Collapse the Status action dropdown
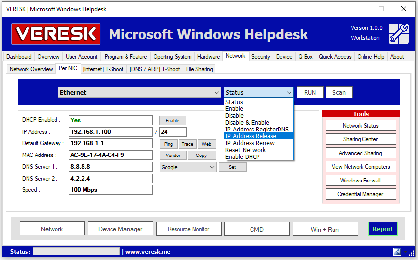418x260 pixels. click(x=288, y=93)
